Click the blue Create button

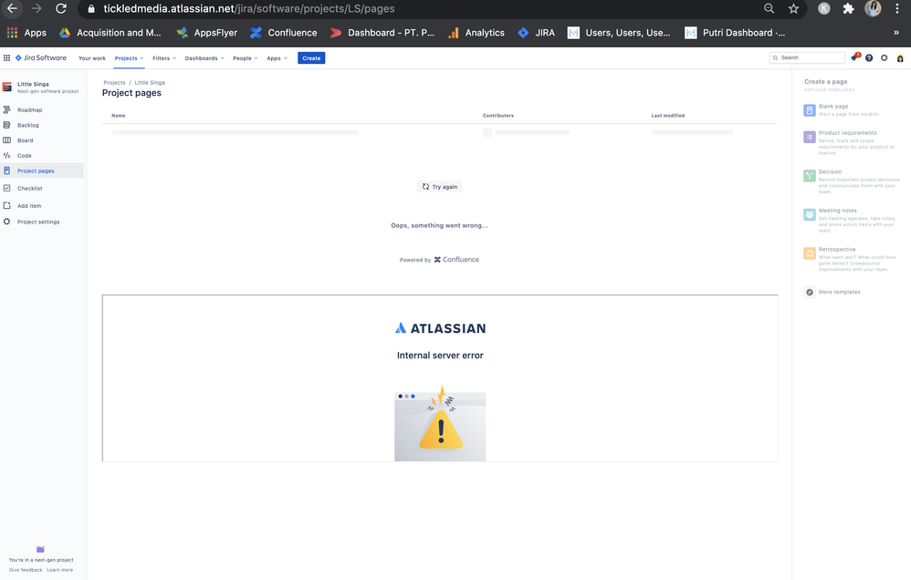[311, 58]
